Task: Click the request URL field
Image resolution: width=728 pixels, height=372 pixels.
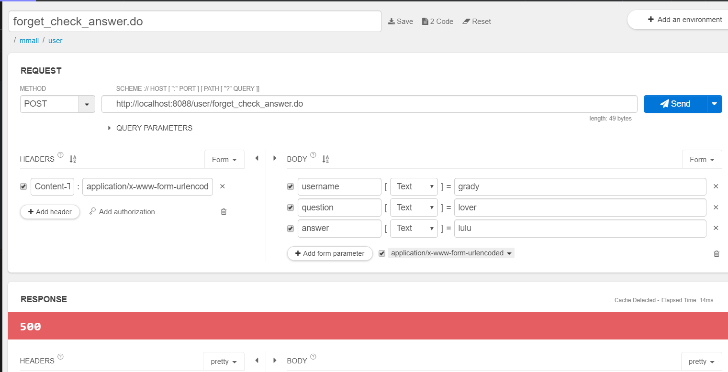Action: click(370, 104)
